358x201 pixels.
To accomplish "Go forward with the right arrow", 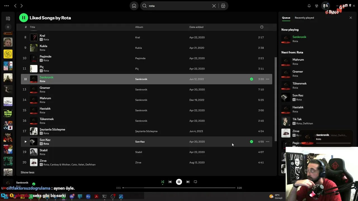I will (22, 6).
